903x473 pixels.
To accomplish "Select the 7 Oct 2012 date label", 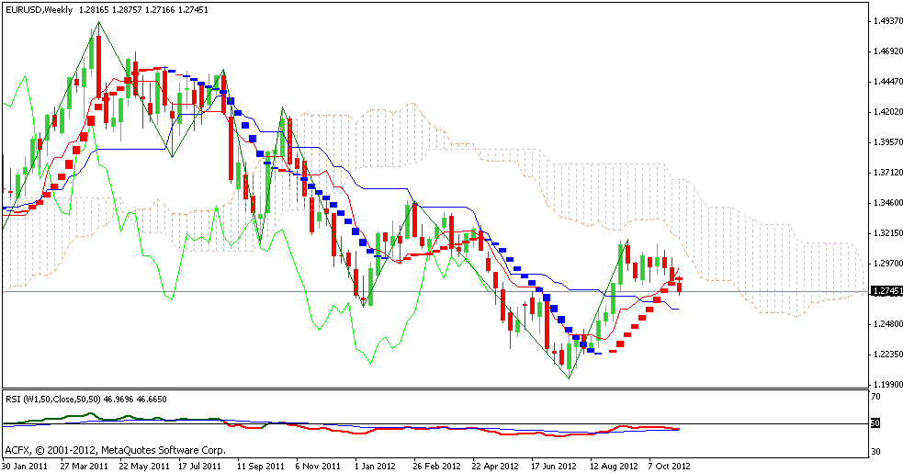I will coord(669,466).
